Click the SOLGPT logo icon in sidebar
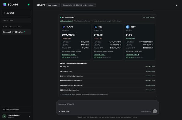The height and width of the screenshot is (120, 182). [5, 5]
